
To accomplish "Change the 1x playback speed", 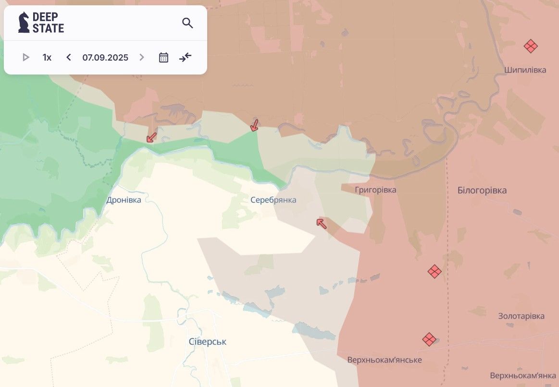I will [x=47, y=58].
